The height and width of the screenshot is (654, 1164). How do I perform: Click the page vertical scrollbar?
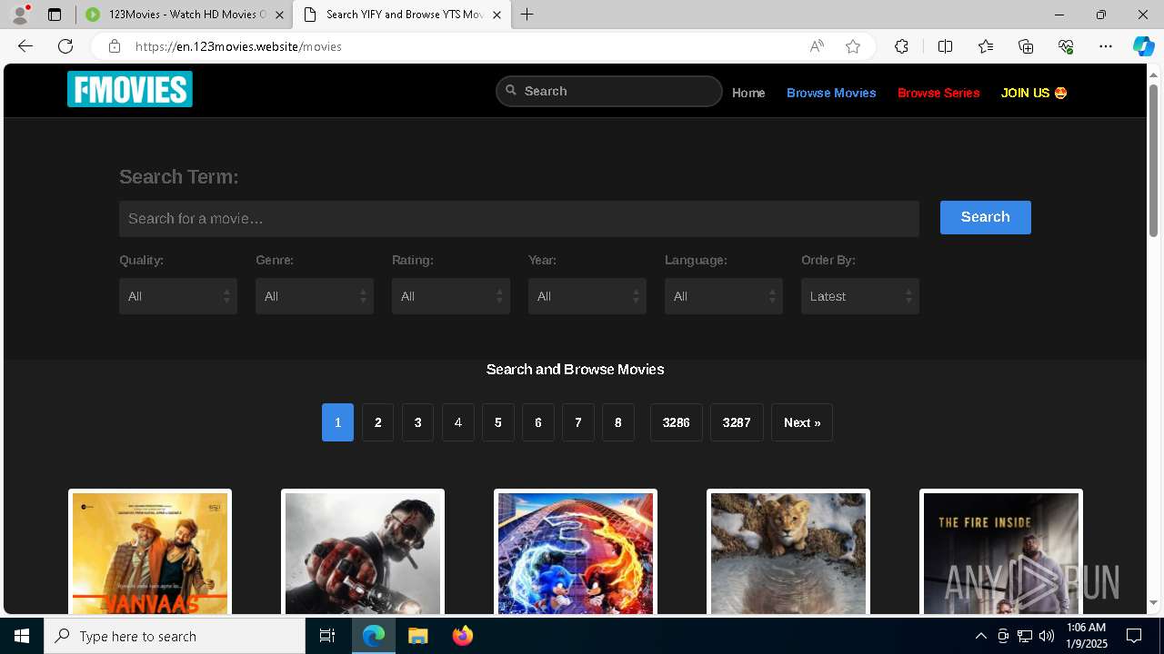[x=1153, y=159]
